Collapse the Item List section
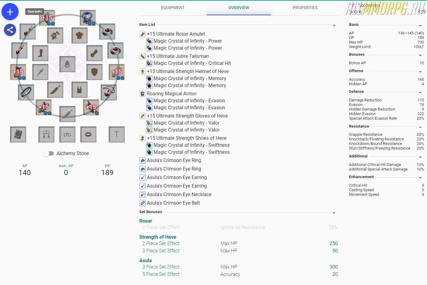 334,26
